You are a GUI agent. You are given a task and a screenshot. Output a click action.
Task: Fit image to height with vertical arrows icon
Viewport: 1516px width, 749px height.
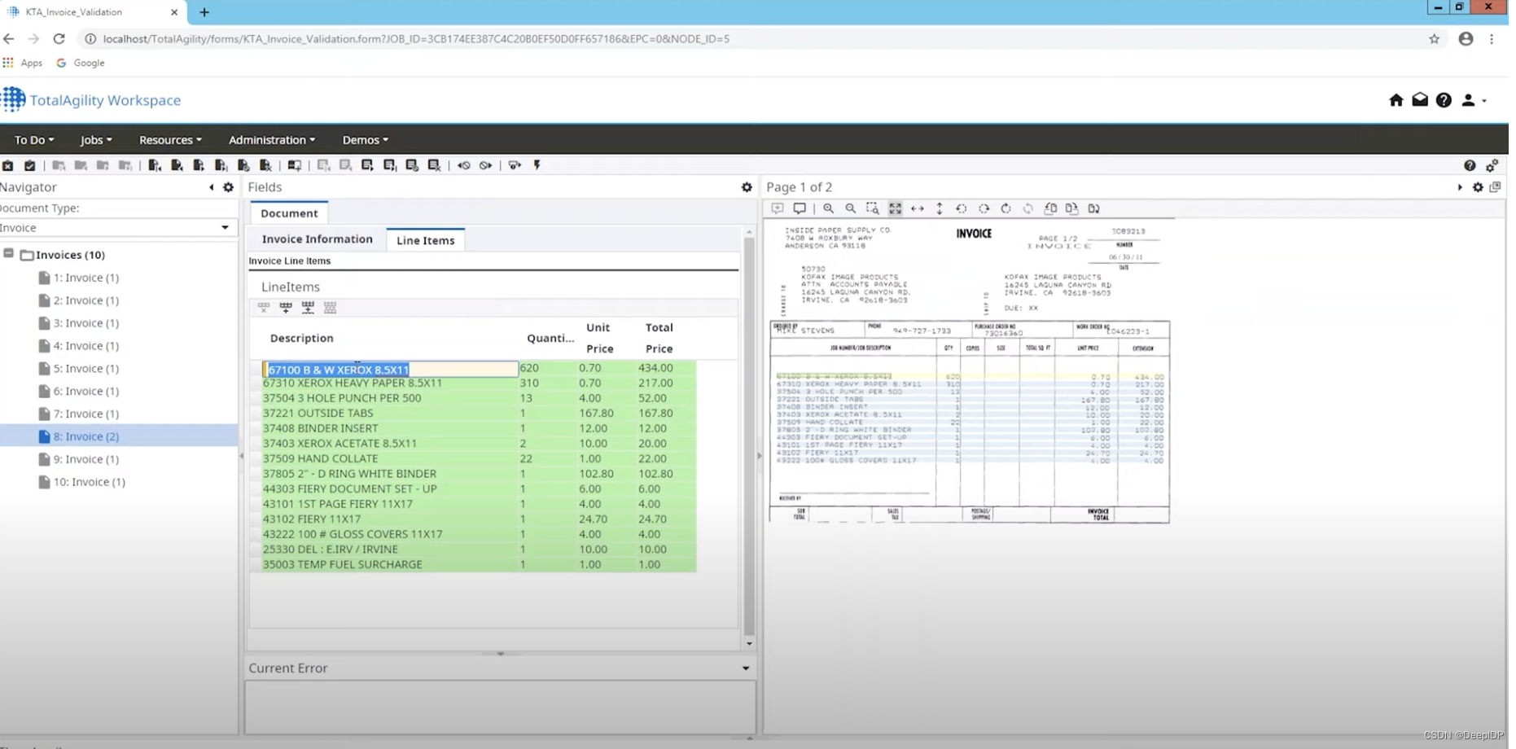pos(939,208)
